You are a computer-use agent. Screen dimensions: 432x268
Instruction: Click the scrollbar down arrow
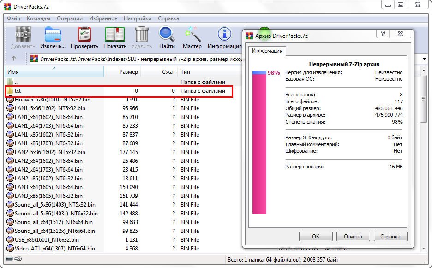[423, 249]
